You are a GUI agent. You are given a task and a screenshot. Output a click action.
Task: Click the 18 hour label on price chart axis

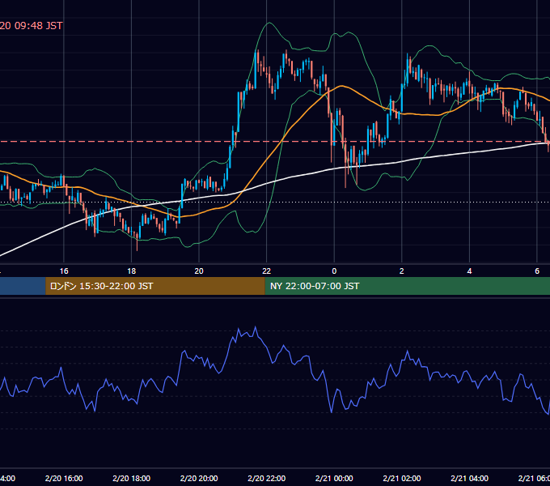click(132, 271)
